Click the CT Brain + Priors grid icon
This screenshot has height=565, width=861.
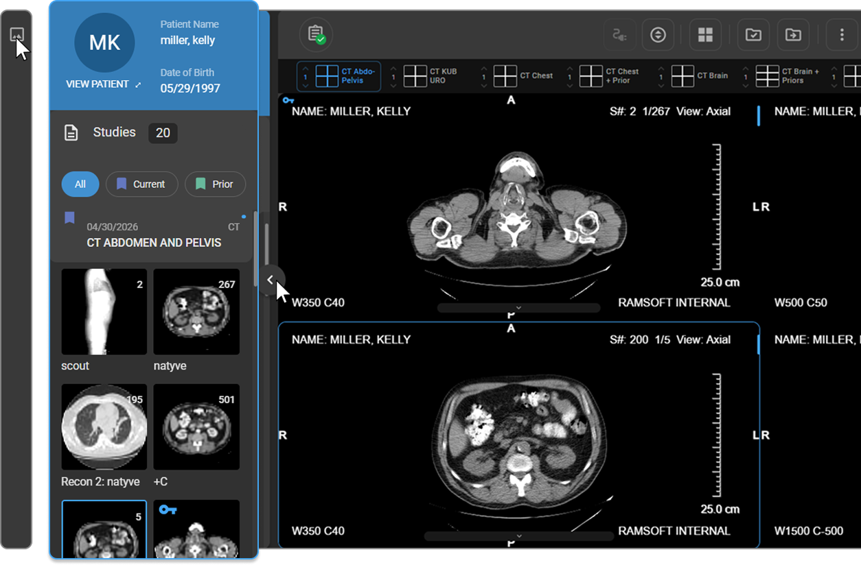767,76
